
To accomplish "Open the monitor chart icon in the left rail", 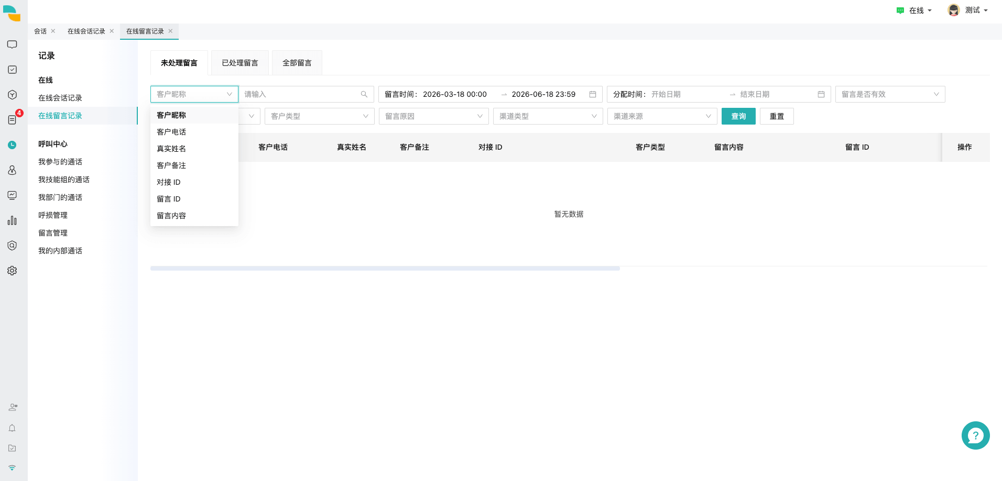I will click(x=12, y=195).
